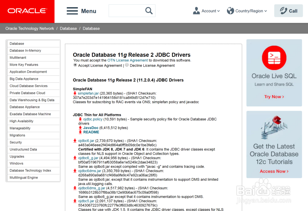The width and height of the screenshot is (308, 211).
Task: Click download arrow beside ojdbc5.jar
Action: click(75, 201)
